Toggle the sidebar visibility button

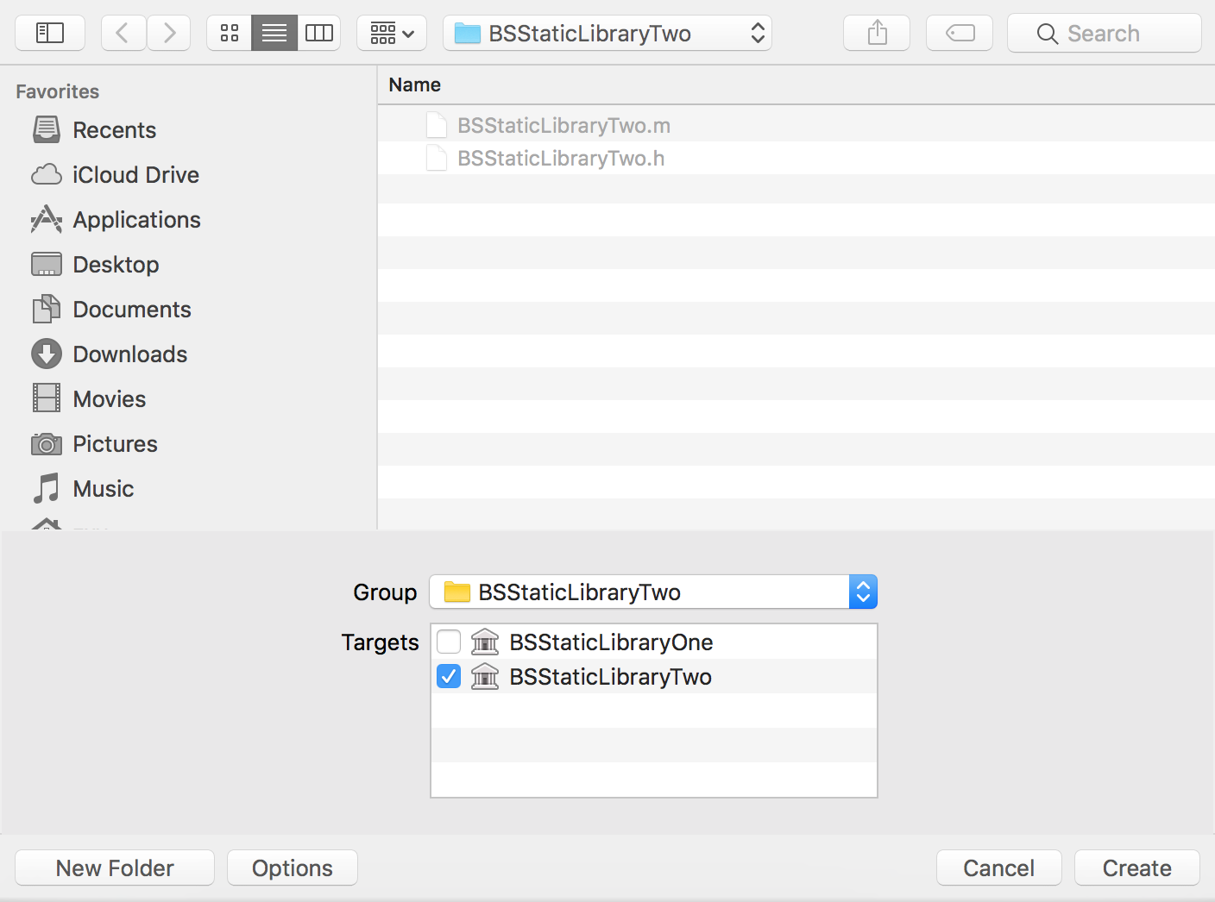(50, 34)
